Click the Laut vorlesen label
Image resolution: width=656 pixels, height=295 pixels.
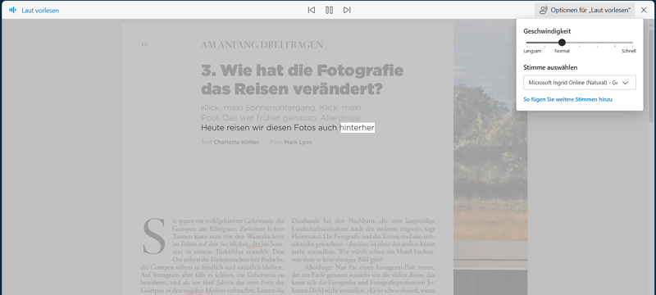[40, 11]
